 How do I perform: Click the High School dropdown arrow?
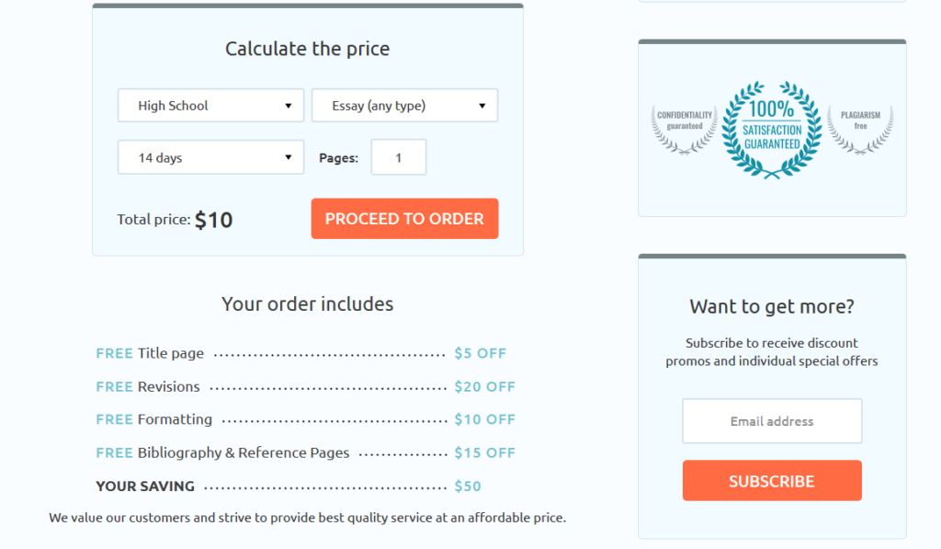point(288,106)
